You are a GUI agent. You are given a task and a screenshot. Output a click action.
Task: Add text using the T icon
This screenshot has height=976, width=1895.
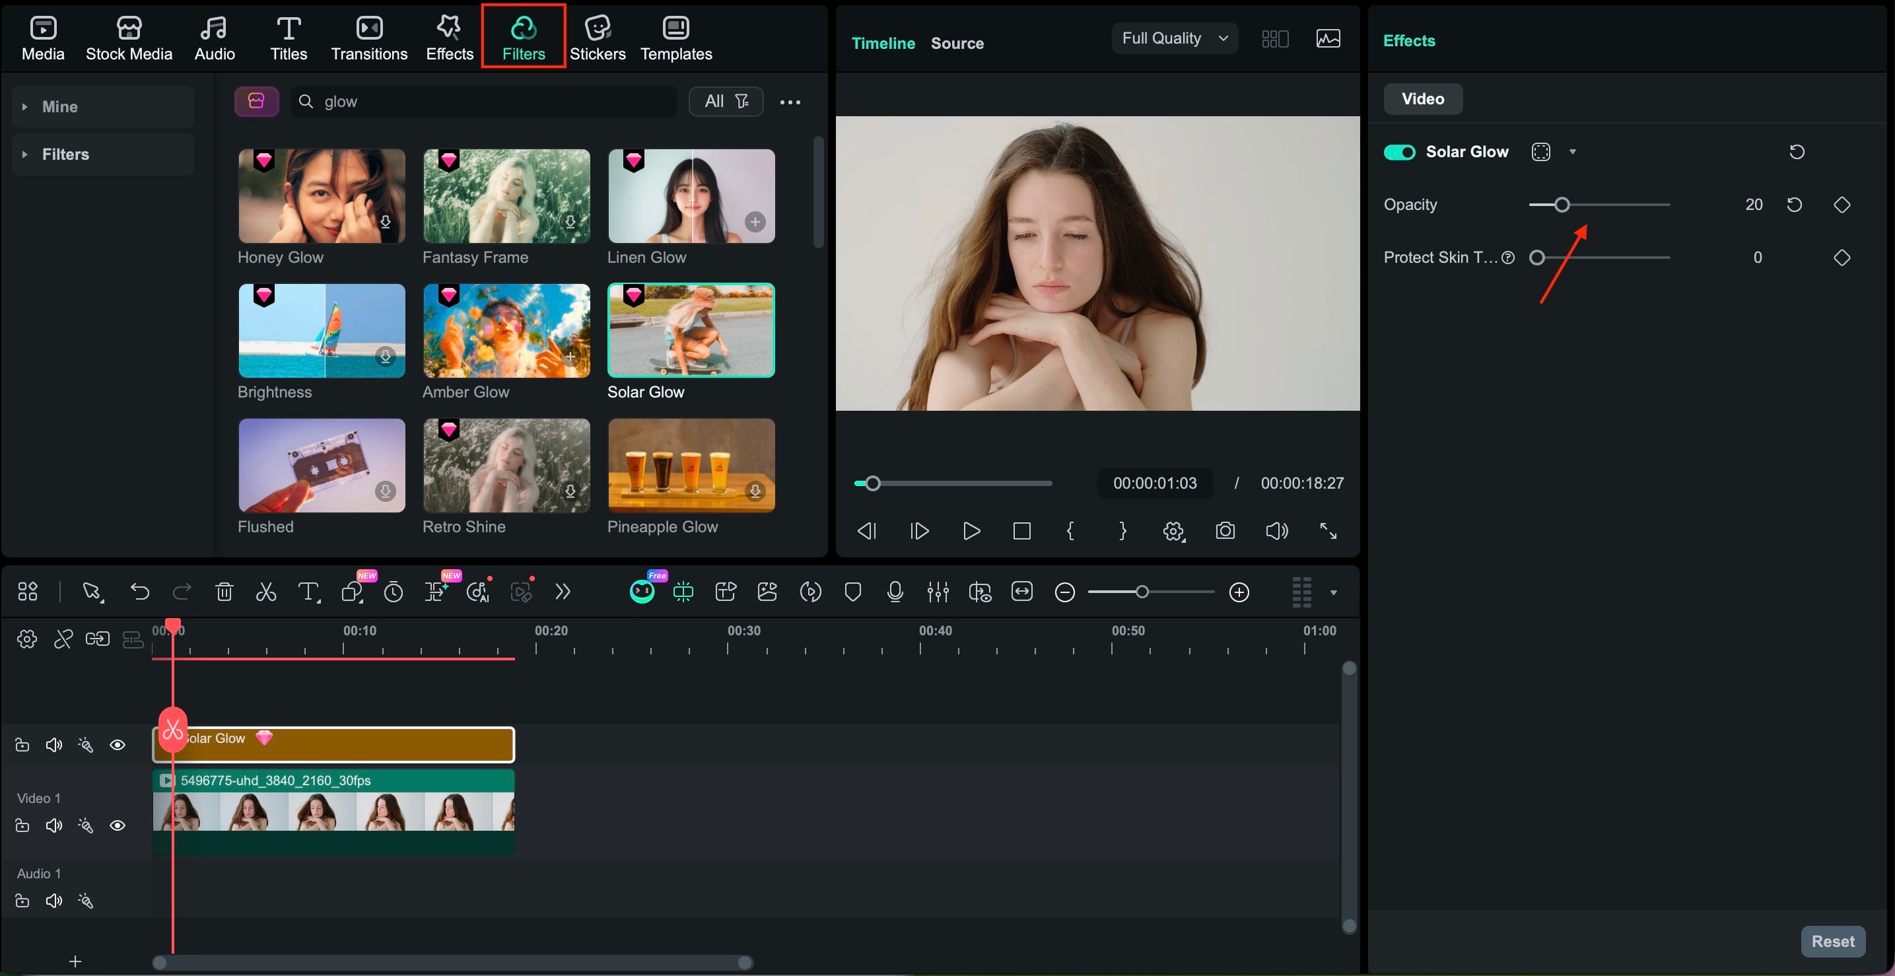[308, 591]
